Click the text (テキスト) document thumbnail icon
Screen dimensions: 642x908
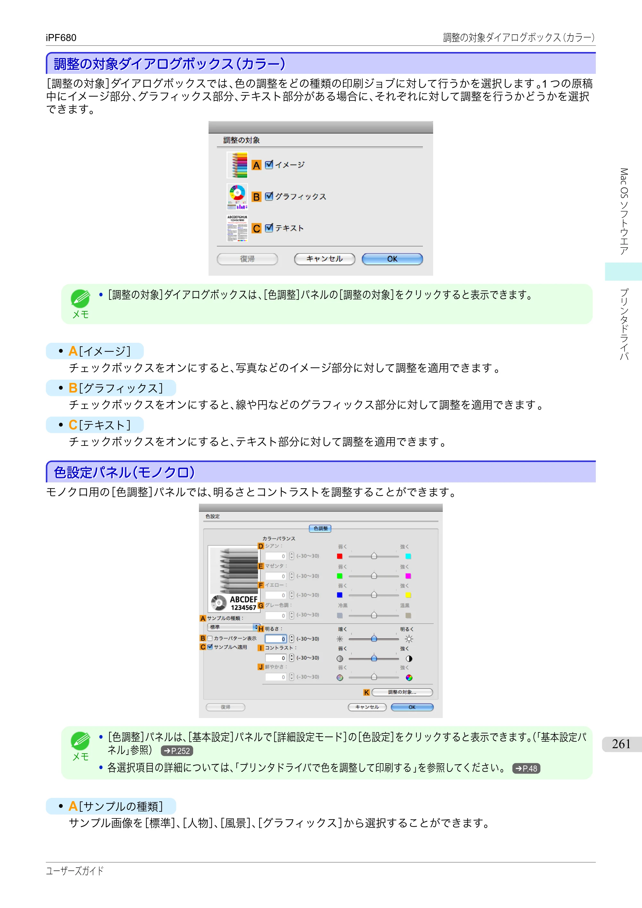(237, 228)
